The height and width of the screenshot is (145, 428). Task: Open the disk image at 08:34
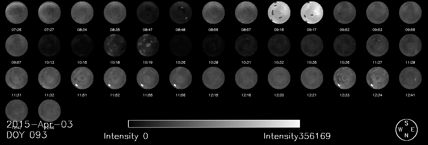pyautogui.click(x=82, y=12)
